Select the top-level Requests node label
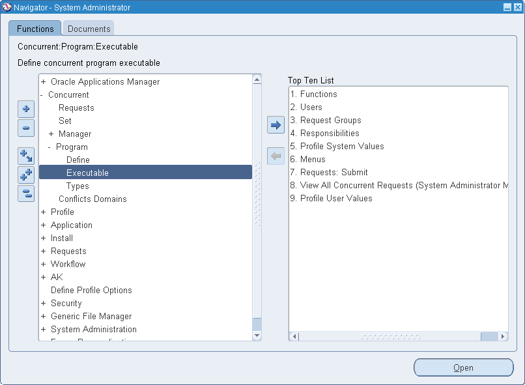525x385 pixels. [x=68, y=251]
